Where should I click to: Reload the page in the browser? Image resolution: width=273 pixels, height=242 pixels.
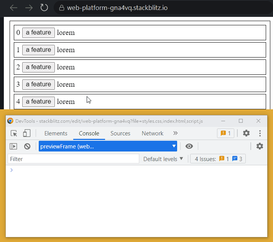[44, 8]
